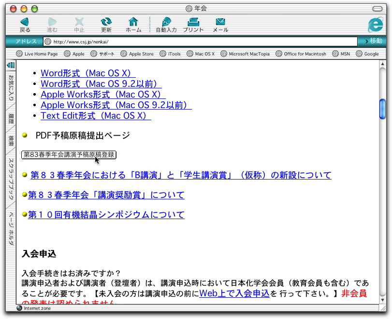This screenshot has height=319, width=392.
Task: Click the address URL input field
Action: click(x=203, y=42)
